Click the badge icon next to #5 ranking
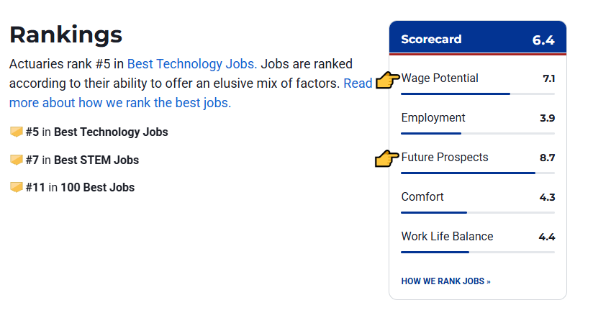Screen dimensions: 593x313 tap(16, 132)
